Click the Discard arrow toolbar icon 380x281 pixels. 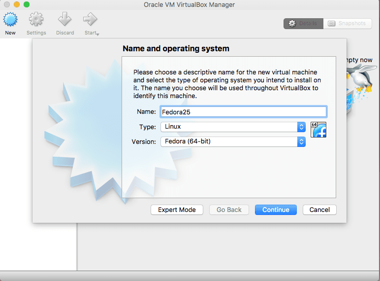pos(64,19)
